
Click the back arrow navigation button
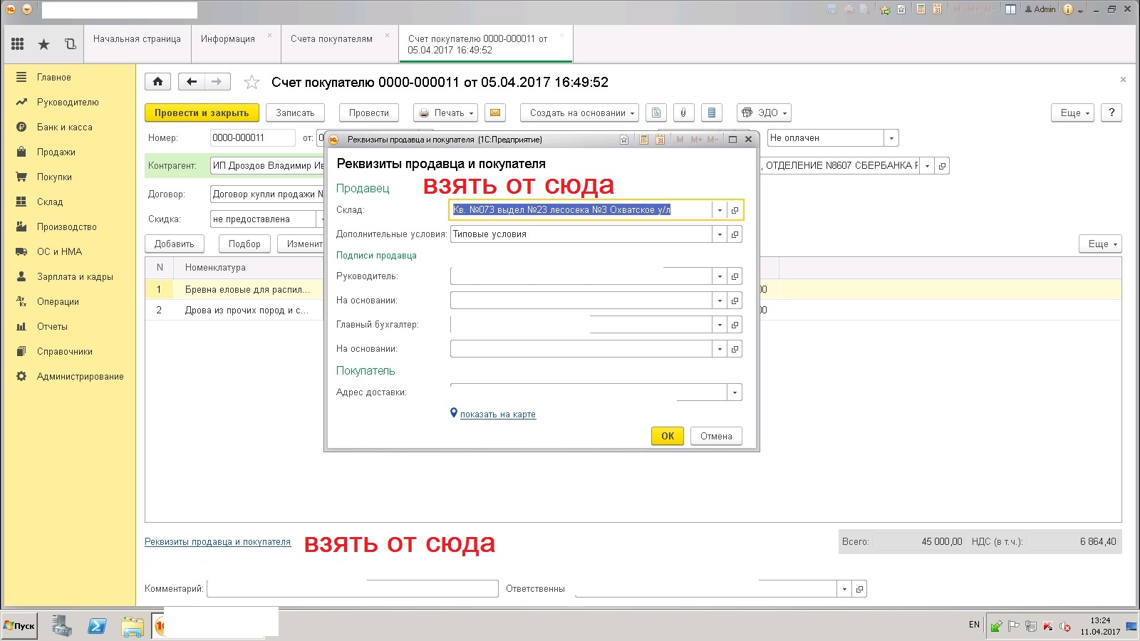pyautogui.click(x=191, y=82)
